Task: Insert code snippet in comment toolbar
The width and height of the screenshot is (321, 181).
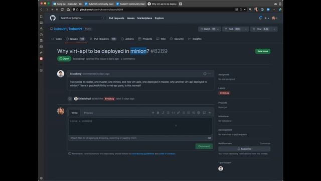Action: click(173, 113)
